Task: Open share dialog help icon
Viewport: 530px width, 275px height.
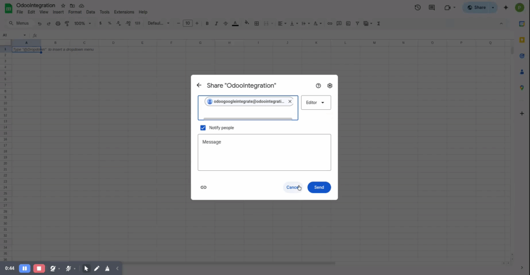Action: pyautogui.click(x=318, y=86)
